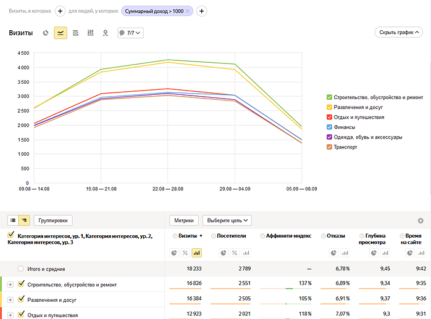Open the 7/7 series dropdown
The image size is (431, 319).
point(130,33)
